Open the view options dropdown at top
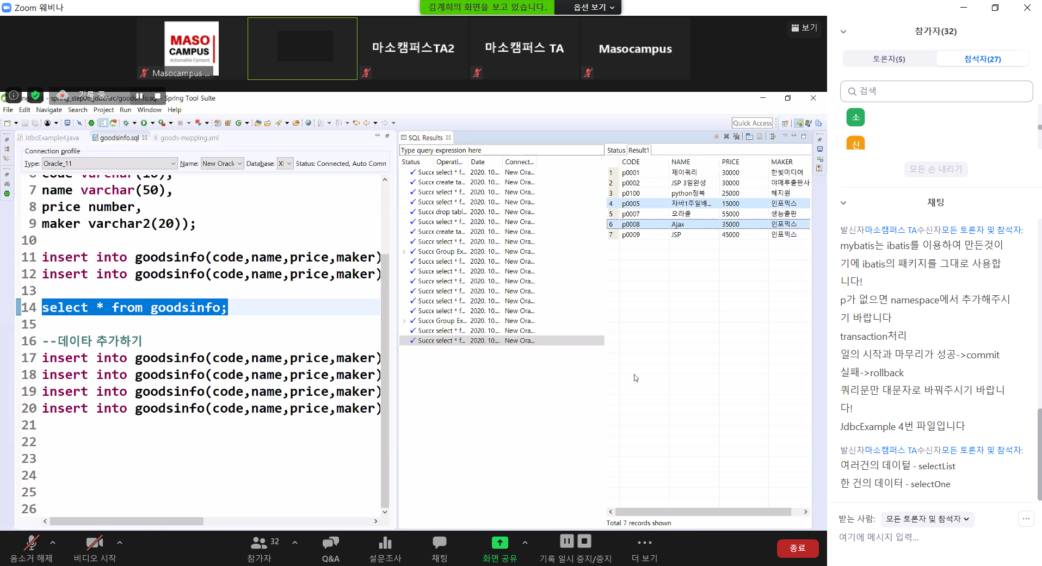Viewport: 1042px width, 566px height. [x=594, y=7]
